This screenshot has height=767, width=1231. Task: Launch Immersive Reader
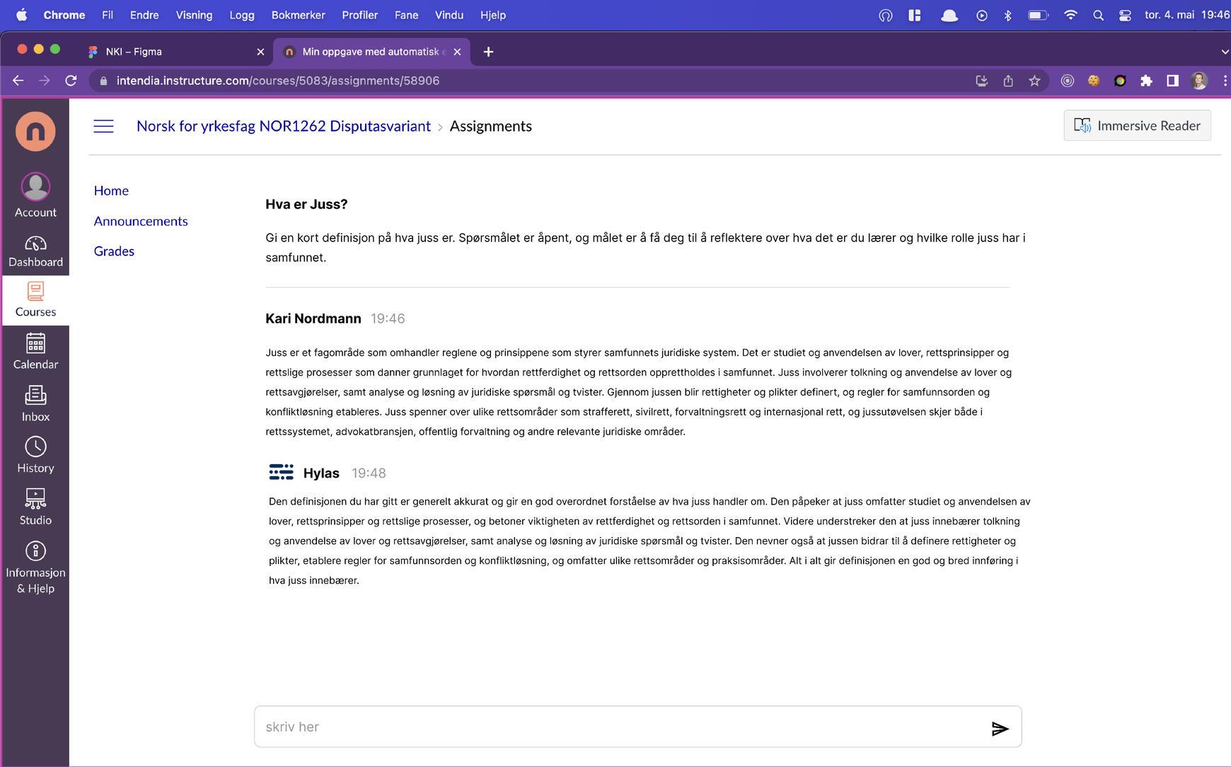tap(1136, 125)
